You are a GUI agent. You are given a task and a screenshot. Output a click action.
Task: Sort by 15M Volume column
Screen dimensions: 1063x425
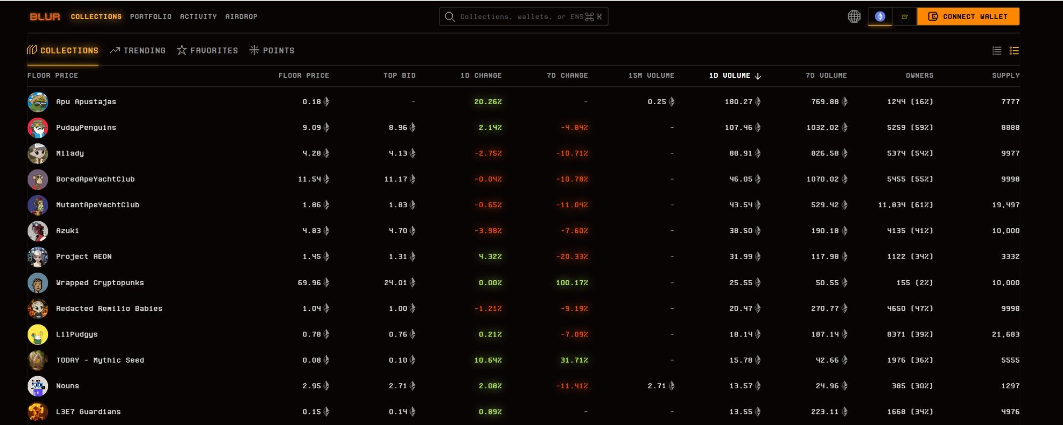[651, 75]
